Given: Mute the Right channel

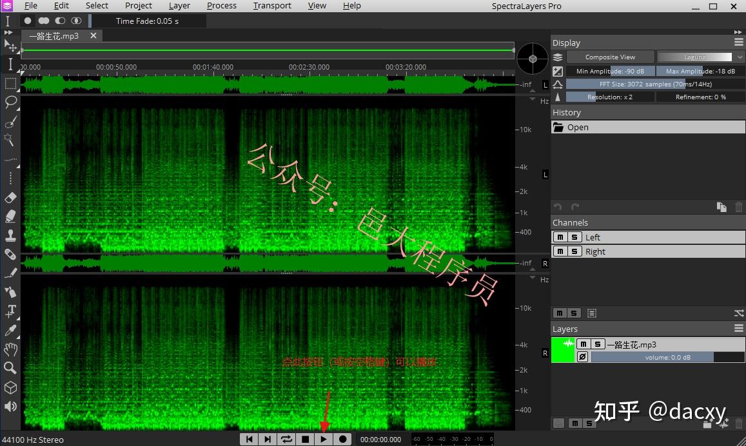Looking at the screenshot, I should click(x=560, y=251).
